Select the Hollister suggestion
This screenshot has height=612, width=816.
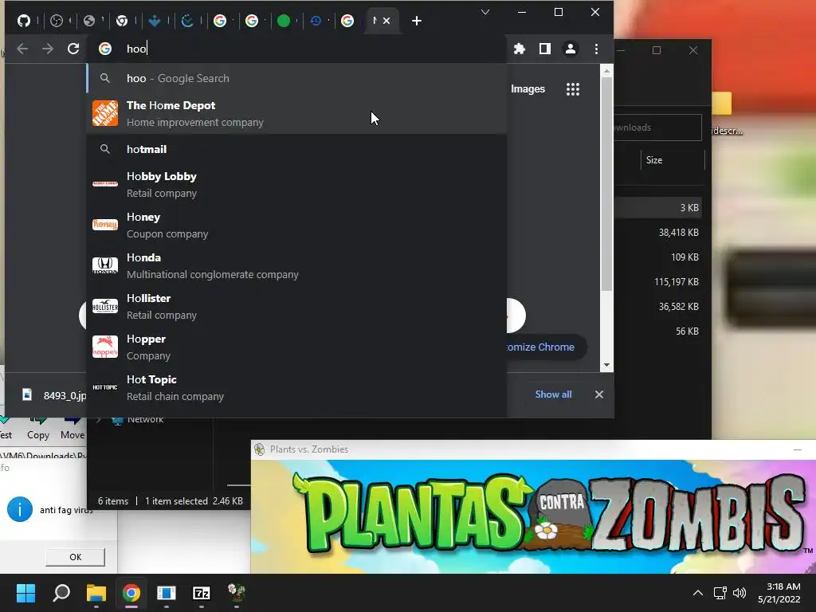(x=296, y=306)
